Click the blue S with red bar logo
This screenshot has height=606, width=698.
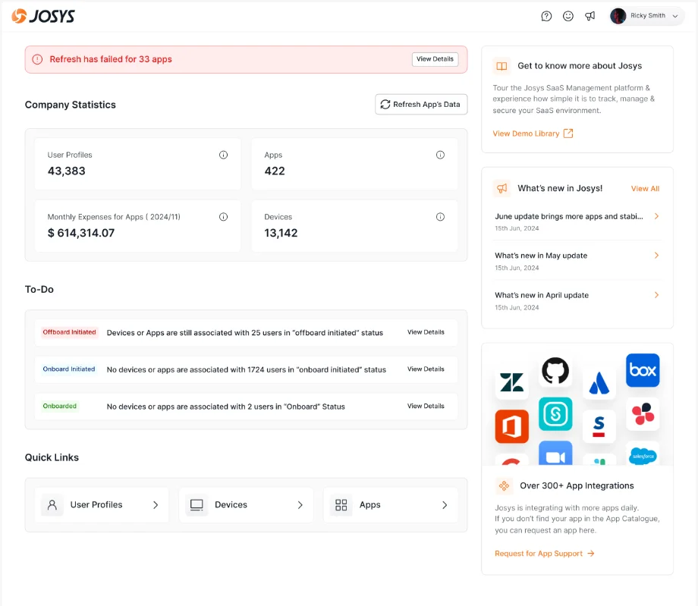pyautogui.click(x=599, y=426)
